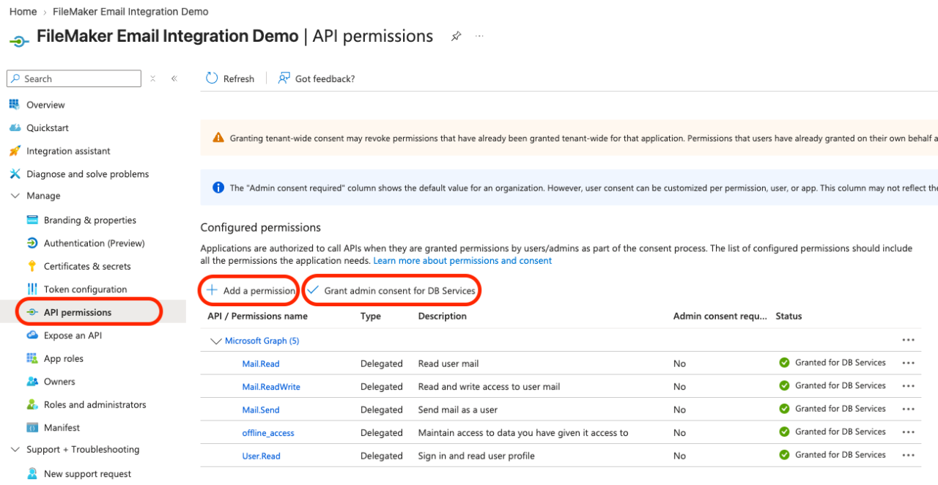The width and height of the screenshot is (938, 485).
Task: Click the pin icon beside page title
Action: pos(456,36)
